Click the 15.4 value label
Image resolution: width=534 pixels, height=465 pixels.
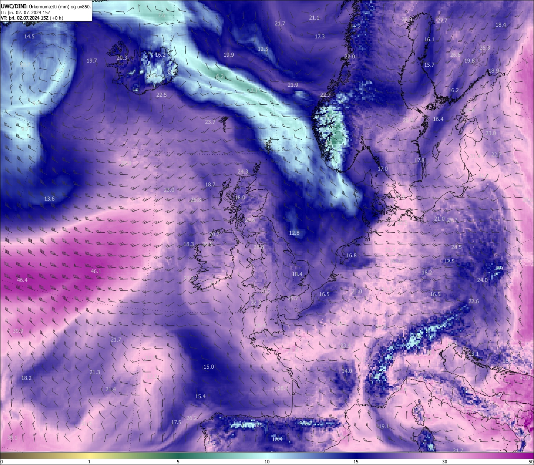click(x=200, y=396)
